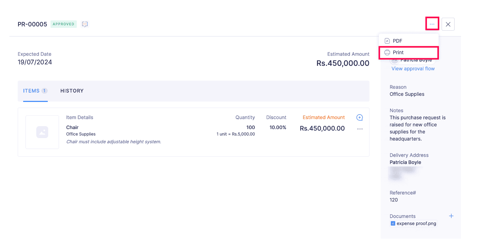Image resolution: width=482 pixels, height=248 pixels.
Task: Choose PDF from the dropdown menu
Action: tap(397, 41)
